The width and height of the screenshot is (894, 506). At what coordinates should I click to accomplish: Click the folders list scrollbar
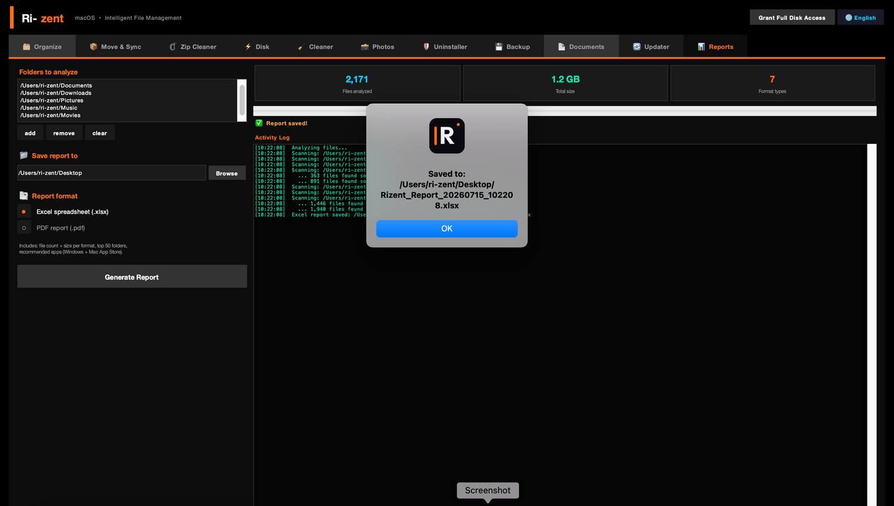(242, 100)
